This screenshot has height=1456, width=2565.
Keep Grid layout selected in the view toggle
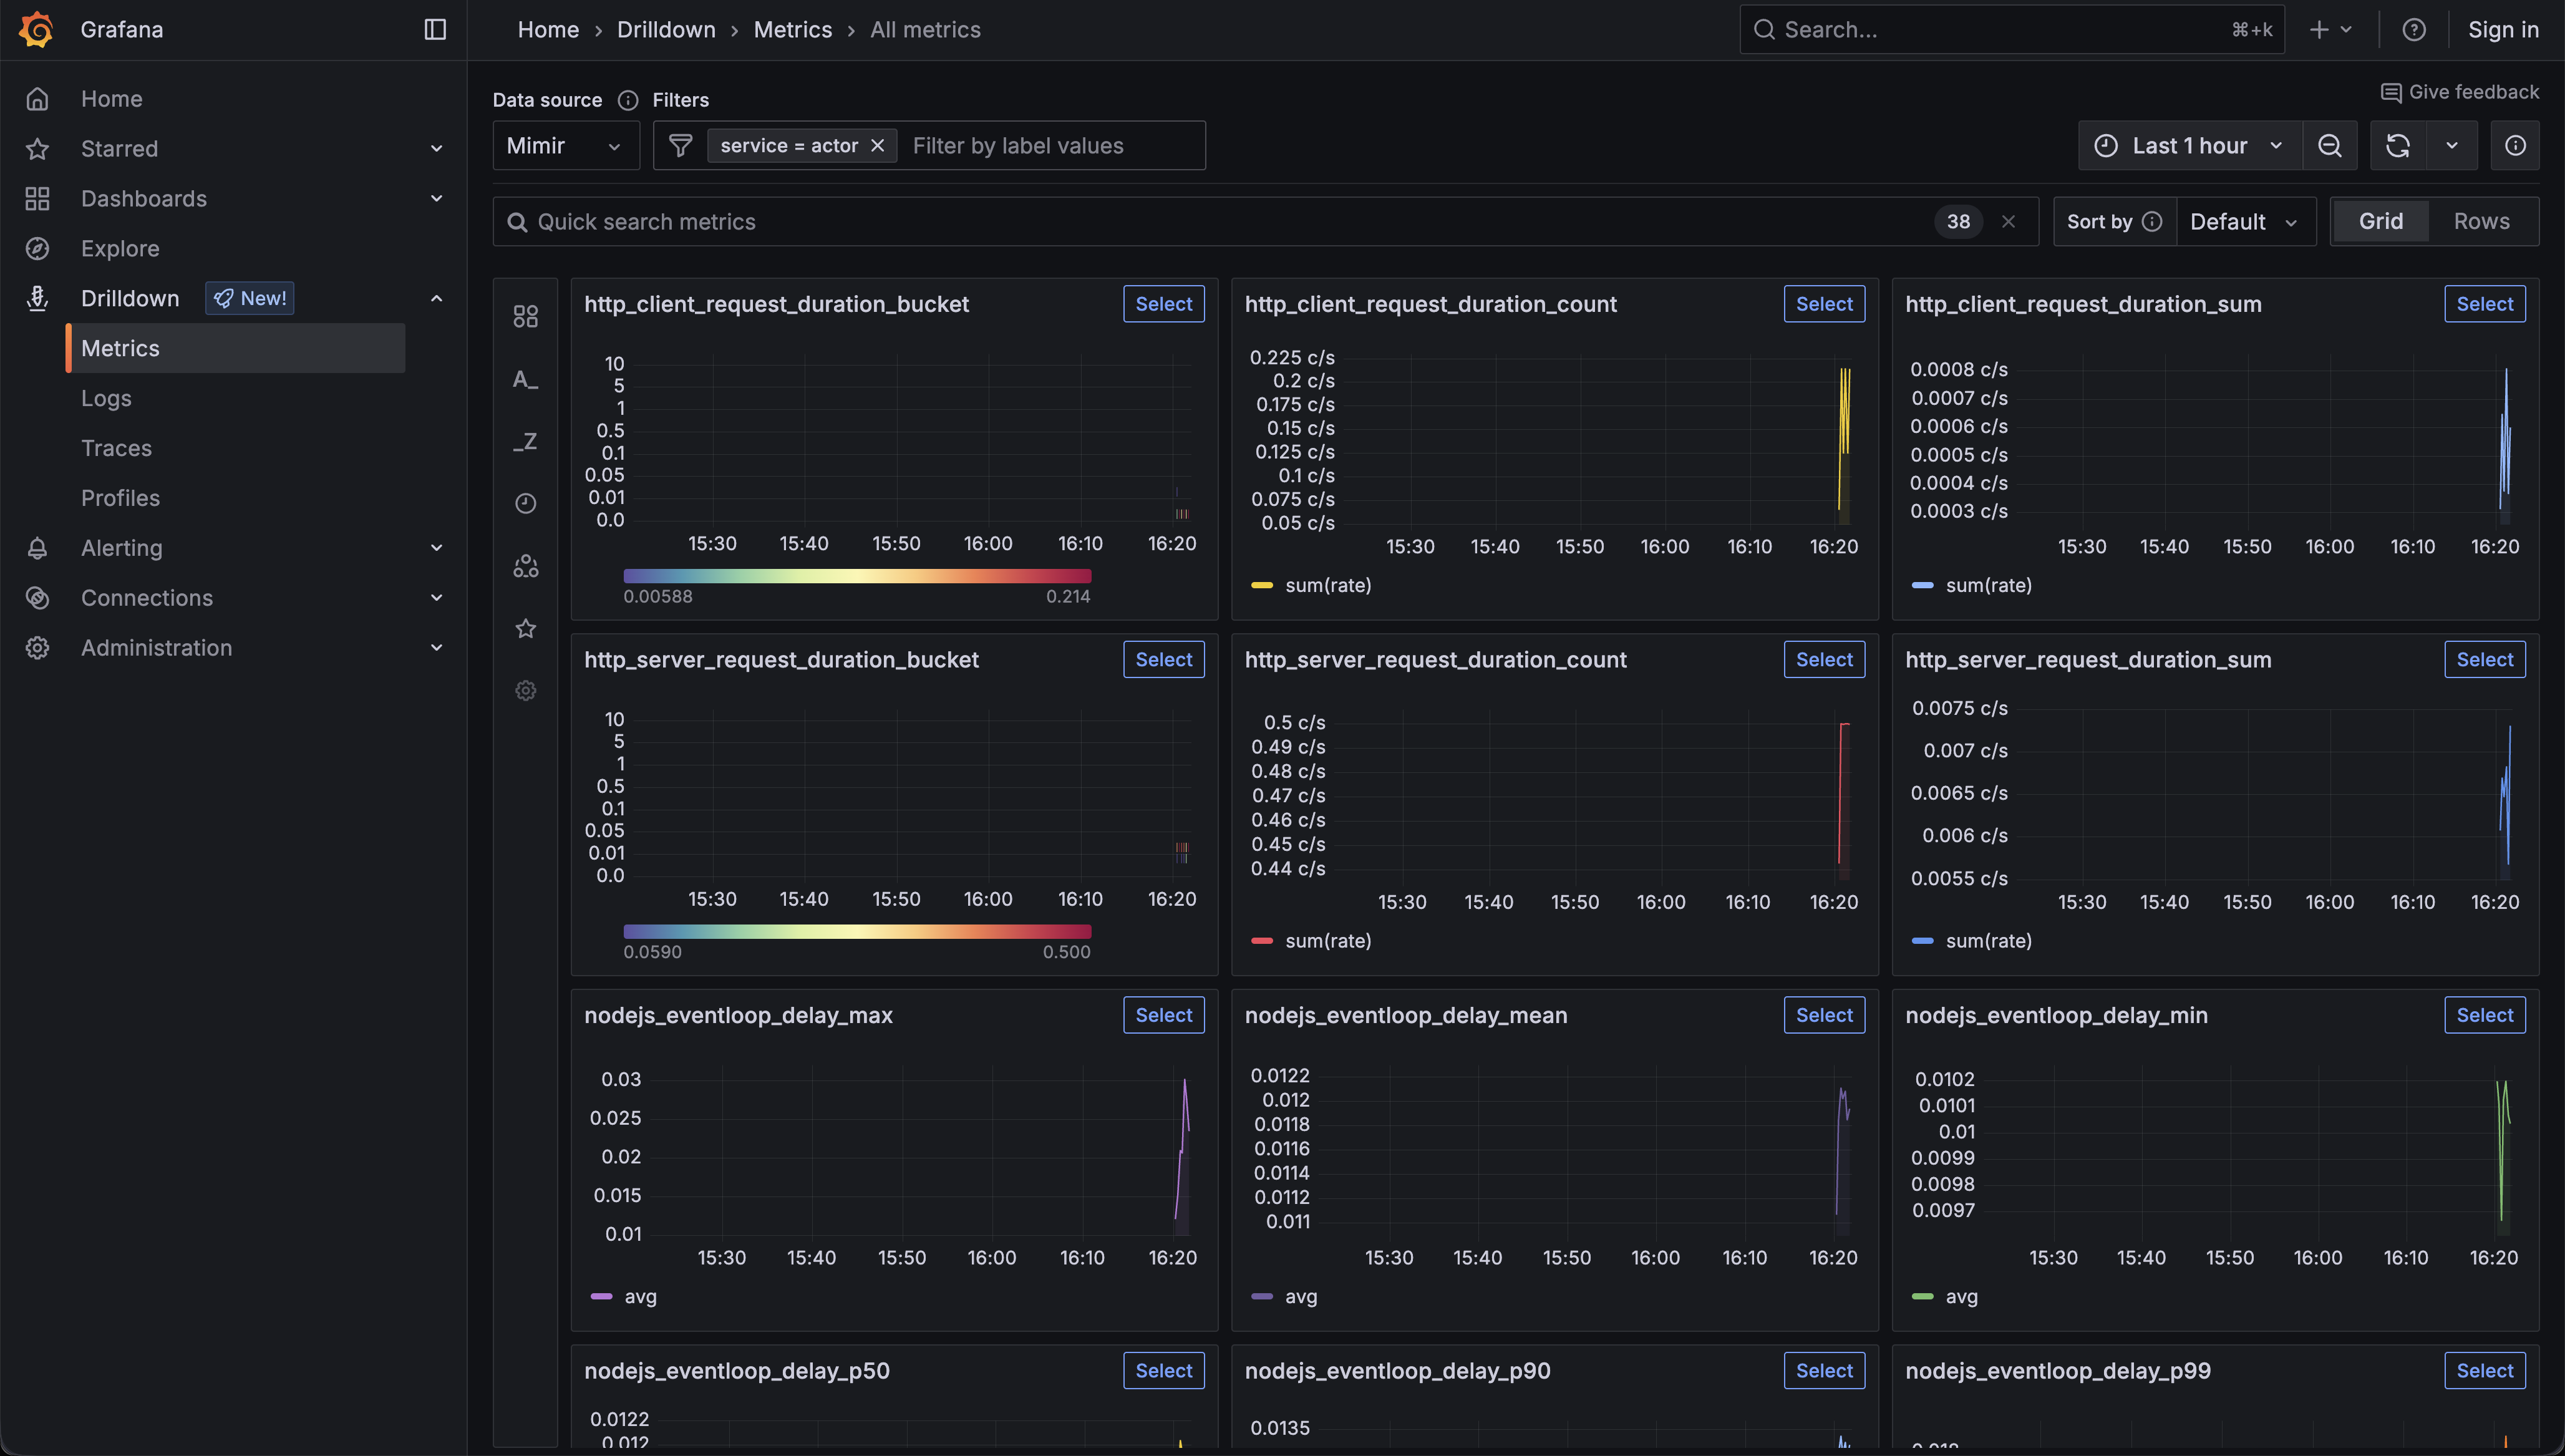[2380, 221]
